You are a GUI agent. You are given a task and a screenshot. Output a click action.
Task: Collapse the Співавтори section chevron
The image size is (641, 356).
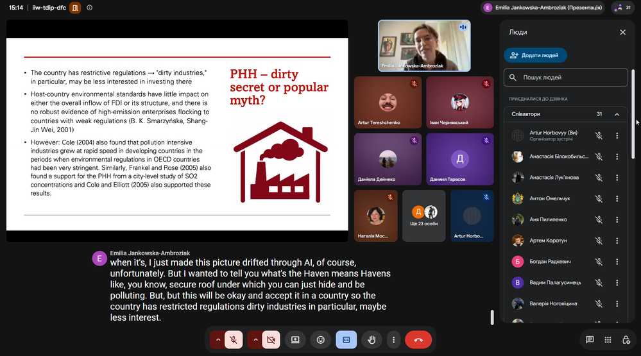pyautogui.click(x=617, y=114)
